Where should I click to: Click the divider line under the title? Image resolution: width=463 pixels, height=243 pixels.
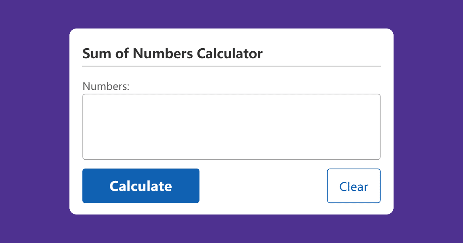(x=231, y=66)
